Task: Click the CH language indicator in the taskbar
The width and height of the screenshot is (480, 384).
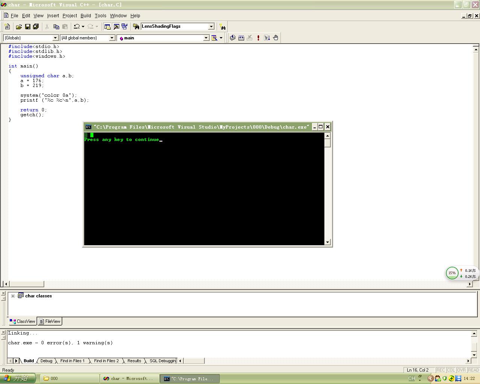Action: (412, 378)
